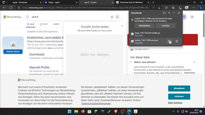Collapse What is Java software? section
This screenshot has width=205, height=115.
(x=194, y=62)
